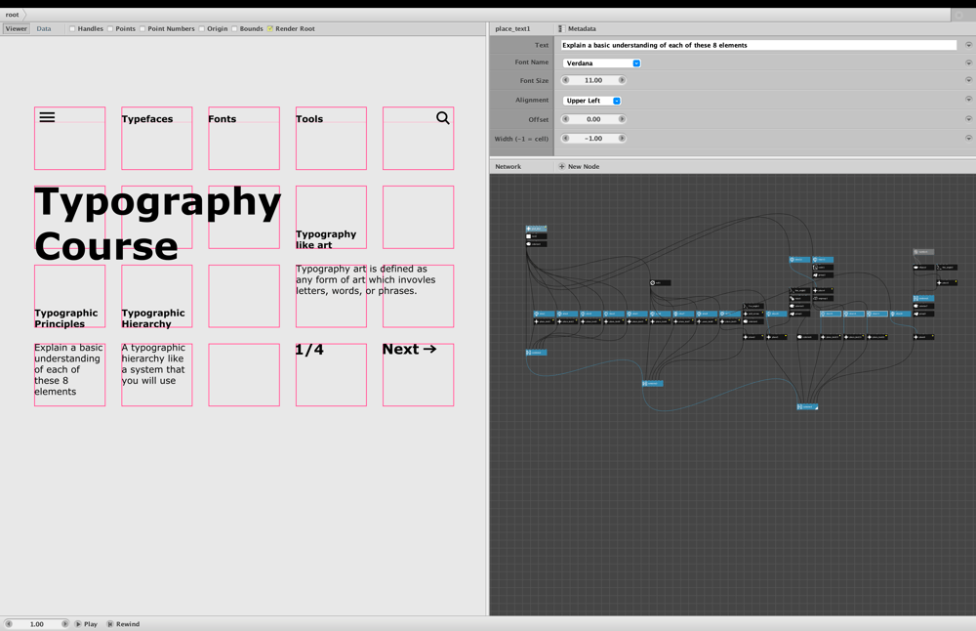Click the frame number field at bottom
This screenshot has width=976, height=631.
click(37, 623)
